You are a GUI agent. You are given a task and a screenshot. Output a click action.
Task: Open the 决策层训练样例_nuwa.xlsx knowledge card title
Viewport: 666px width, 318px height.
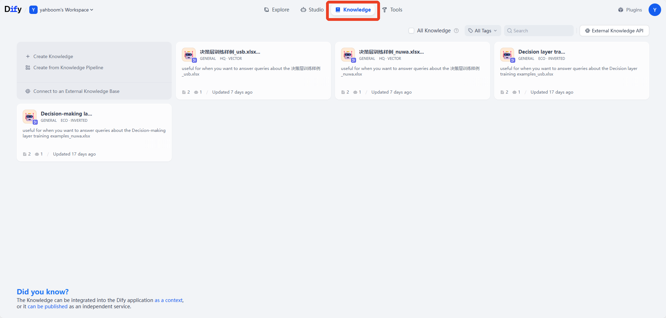(392, 51)
